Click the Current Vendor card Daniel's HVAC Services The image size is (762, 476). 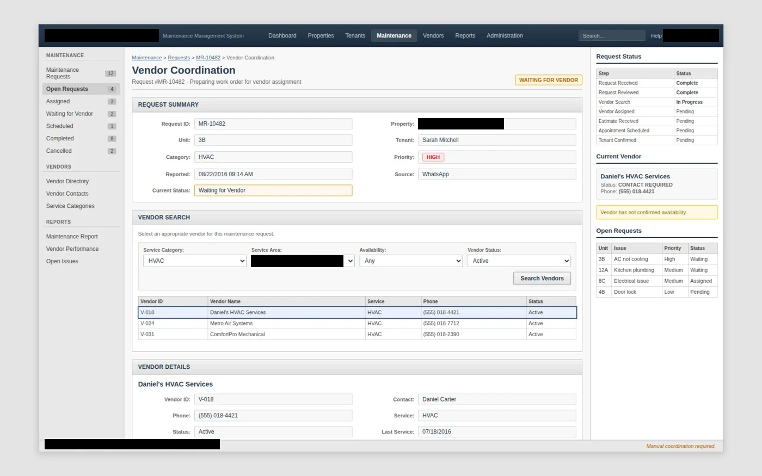coord(657,184)
